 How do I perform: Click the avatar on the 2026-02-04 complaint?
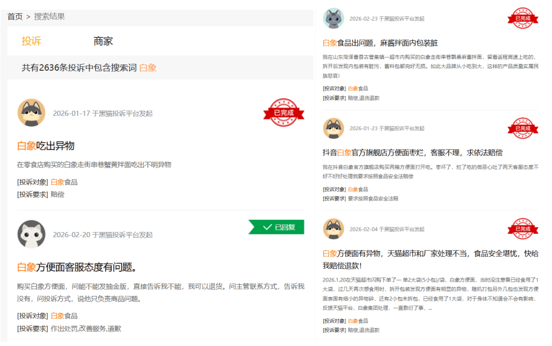pyautogui.click(x=332, y=229)
